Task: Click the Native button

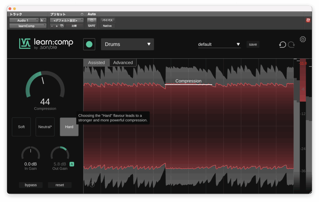Action: coord(107,26)
